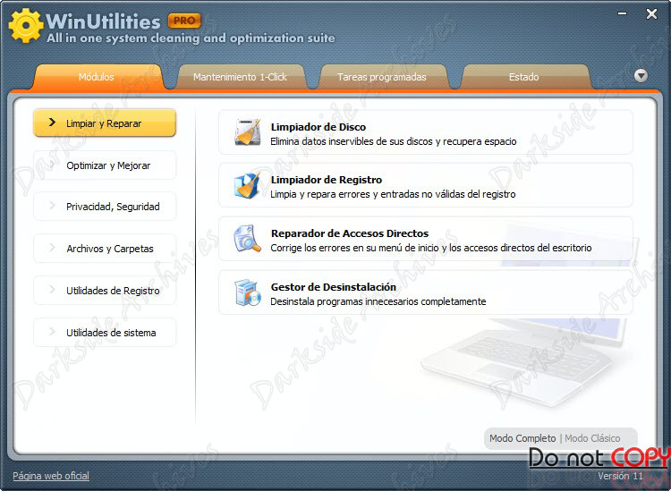Viewport: 671px width, 491px height.
Task: Choose Privacidad, Seguridad category
Action: pyautogui.click(x=105, y=207)
